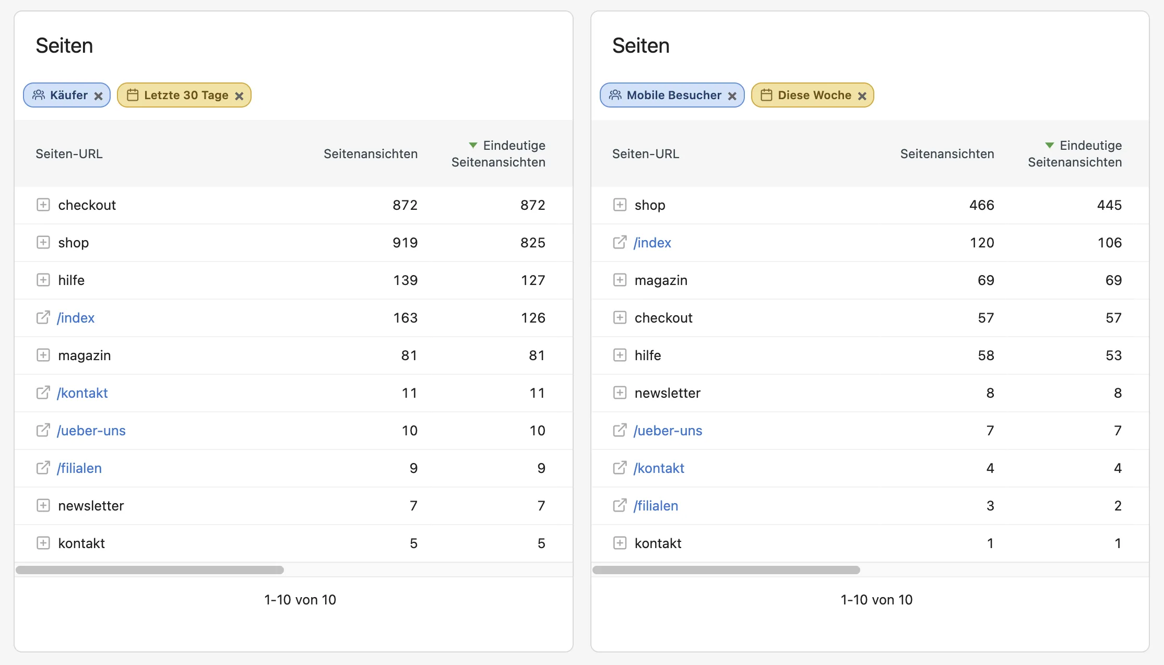Click right table pagination text 1-10 von 10
This screenshot has width=1164, height=665.
coord(876,600)
